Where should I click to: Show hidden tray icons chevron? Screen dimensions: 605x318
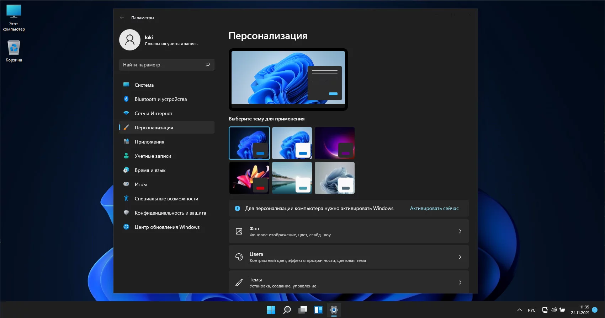[519, 310]
